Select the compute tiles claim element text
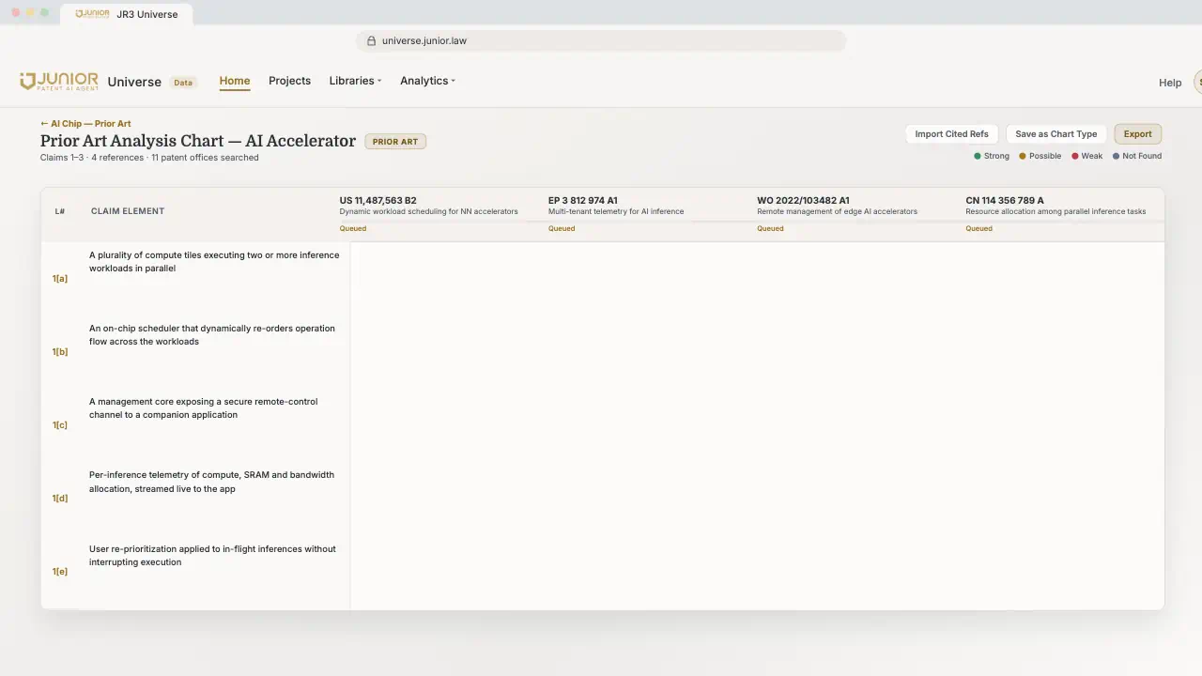Image resolution: width=1202 pixels, height=676 pixels. coord(214,262)
